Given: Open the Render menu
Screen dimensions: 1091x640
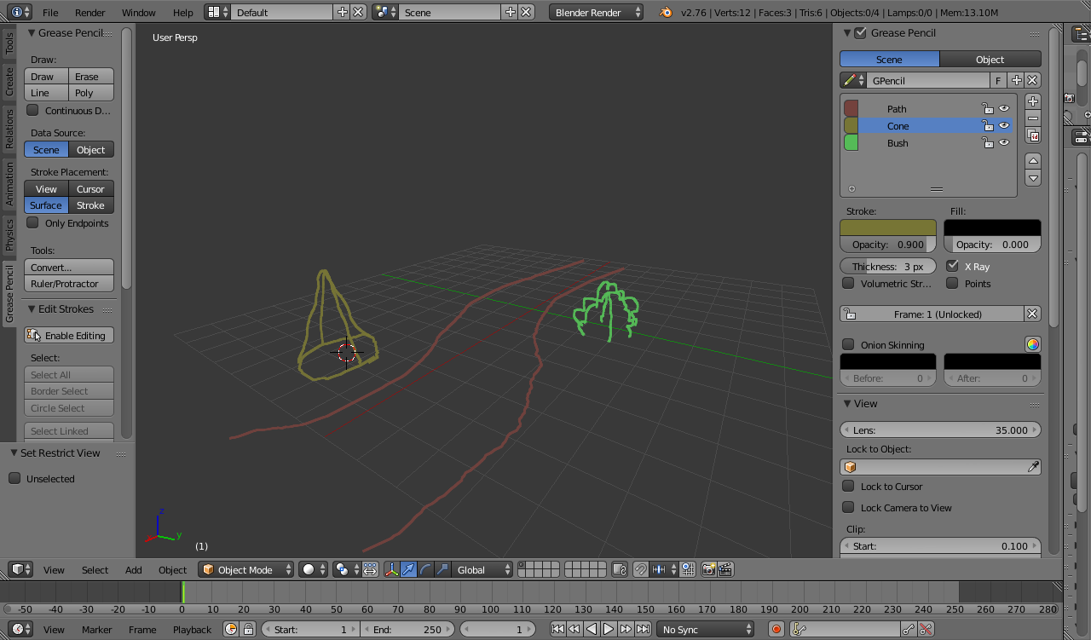Looking at the screenshot, I should [x=90, y=13].
